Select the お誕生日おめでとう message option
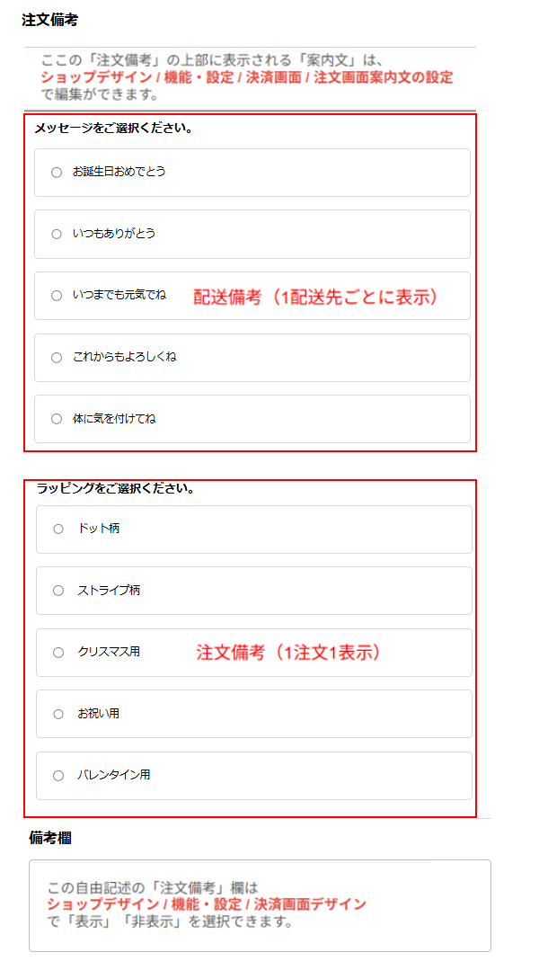 (57, 172)
